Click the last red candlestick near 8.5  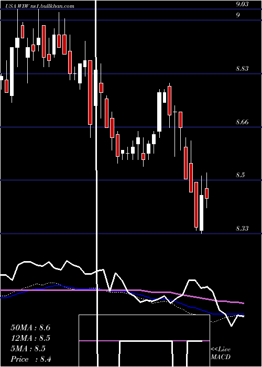(207, 193)
